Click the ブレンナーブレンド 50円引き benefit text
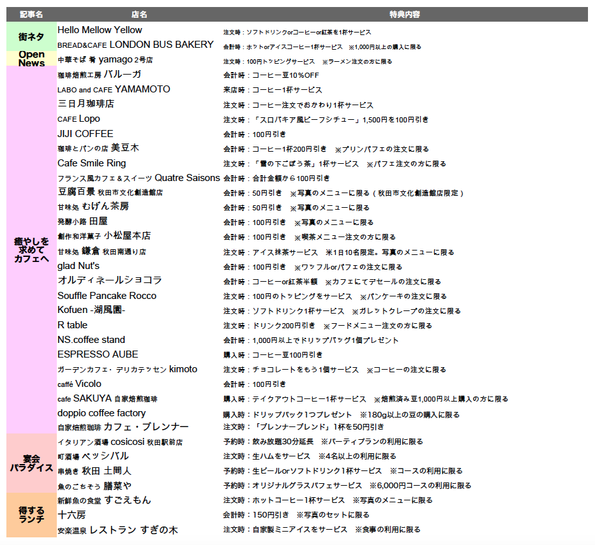This screenshot has height=545, width=595. click(318, 427)
